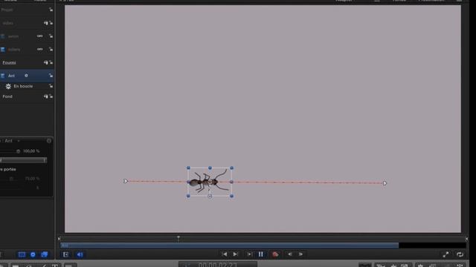Click the play range in/out icon

click(x=66, y=254)
